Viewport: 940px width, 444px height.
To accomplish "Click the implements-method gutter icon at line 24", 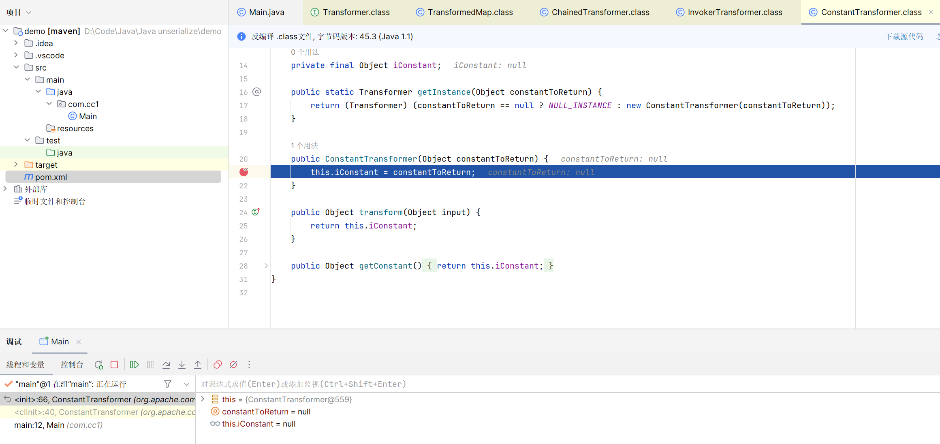I will [x=256, y=212].
